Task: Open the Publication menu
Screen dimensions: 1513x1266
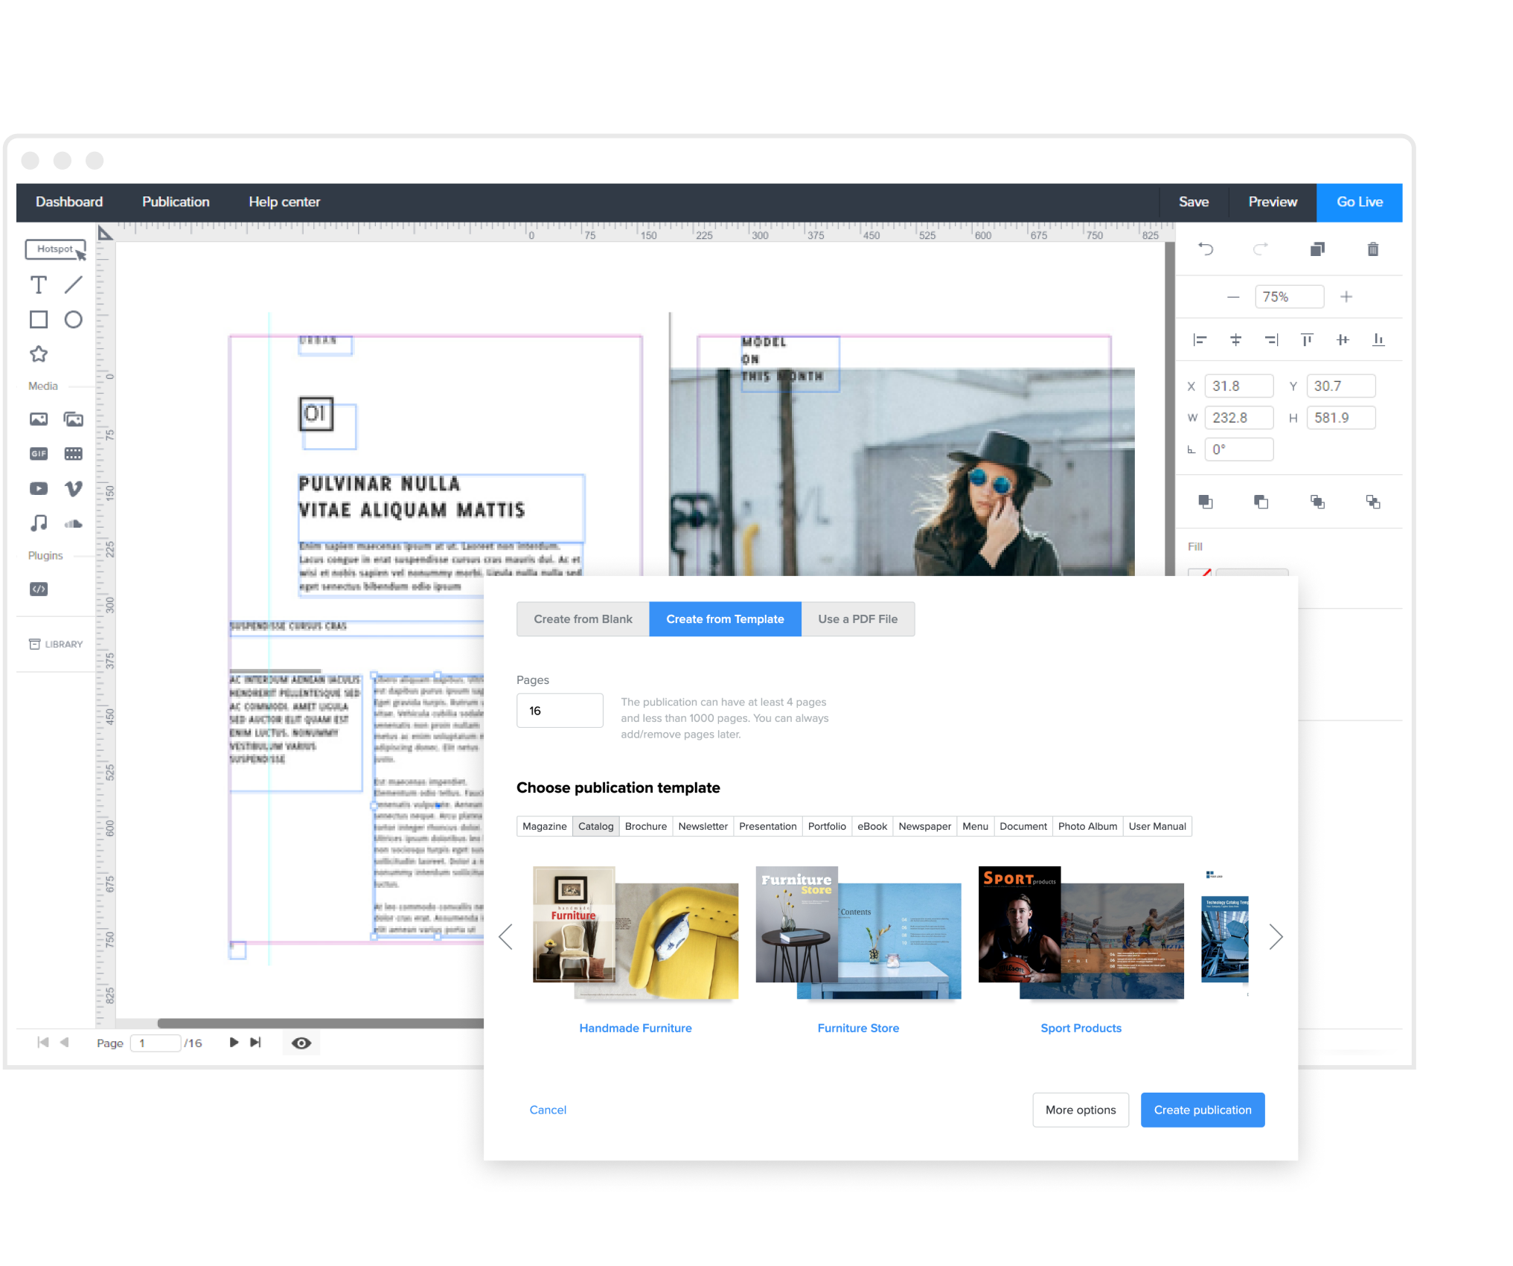Action: tap(175, 202)
